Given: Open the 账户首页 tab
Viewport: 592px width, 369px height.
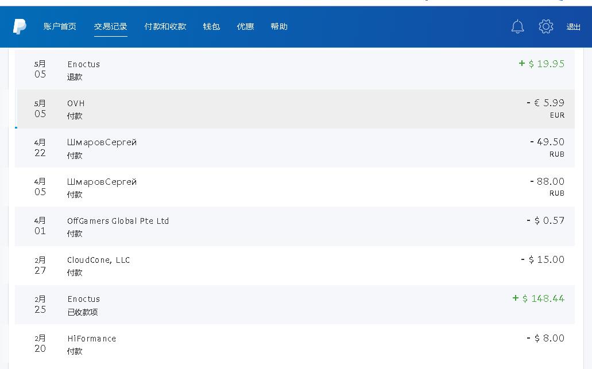Looking at the screenshot, I should coord(60,26).
